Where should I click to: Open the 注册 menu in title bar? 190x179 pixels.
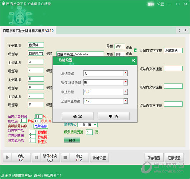point(150,4)
